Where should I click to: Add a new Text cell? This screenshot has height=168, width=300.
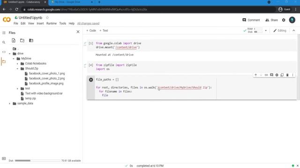point(104,30)
